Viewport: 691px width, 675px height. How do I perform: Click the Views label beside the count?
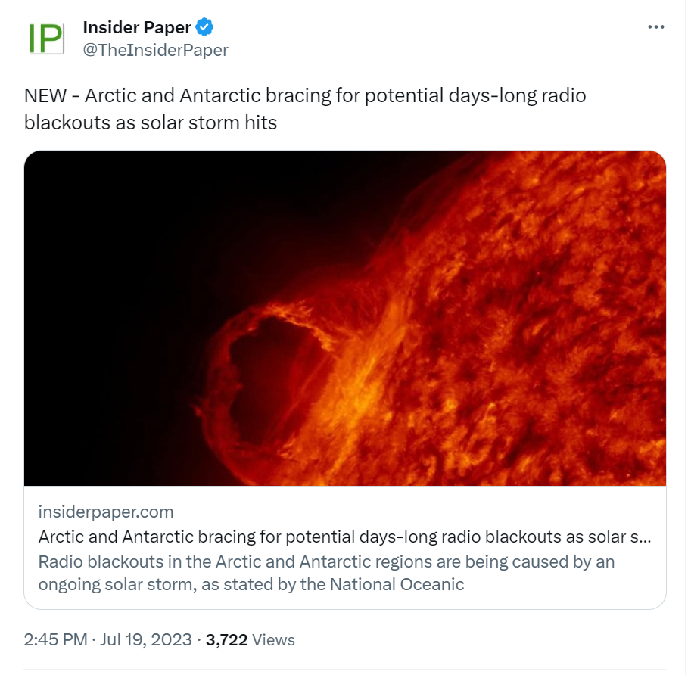pos(273,640)
